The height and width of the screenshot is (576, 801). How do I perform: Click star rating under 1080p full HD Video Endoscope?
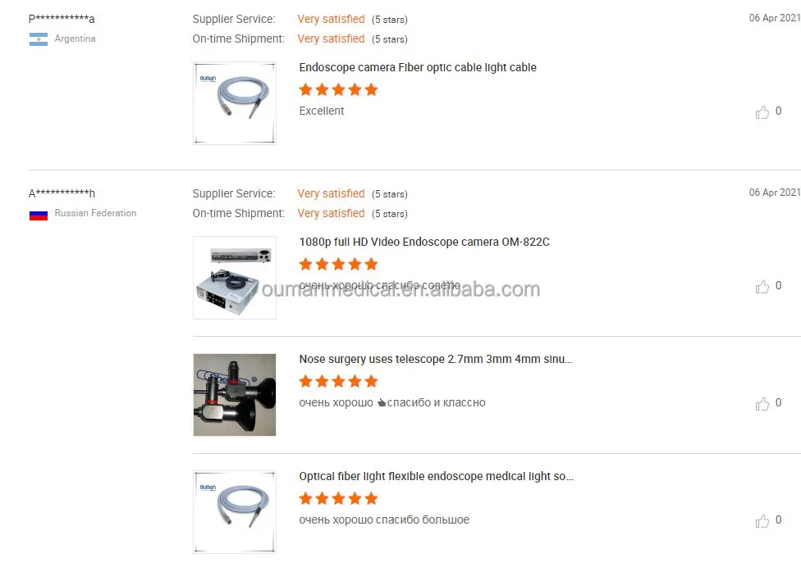pyautogui.click(x=338, y=265)
